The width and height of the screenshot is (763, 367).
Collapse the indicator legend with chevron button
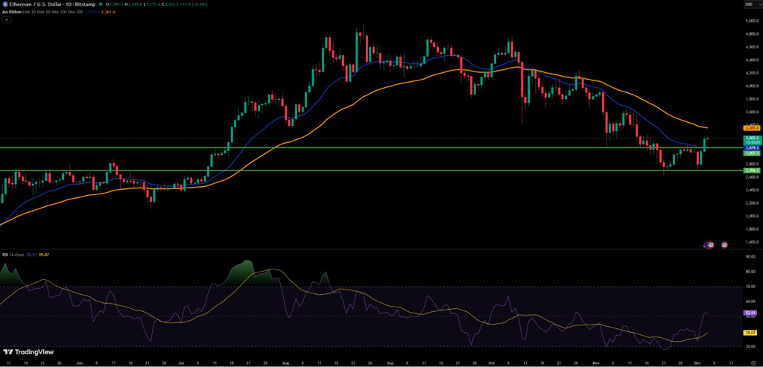tap(6, 20)
